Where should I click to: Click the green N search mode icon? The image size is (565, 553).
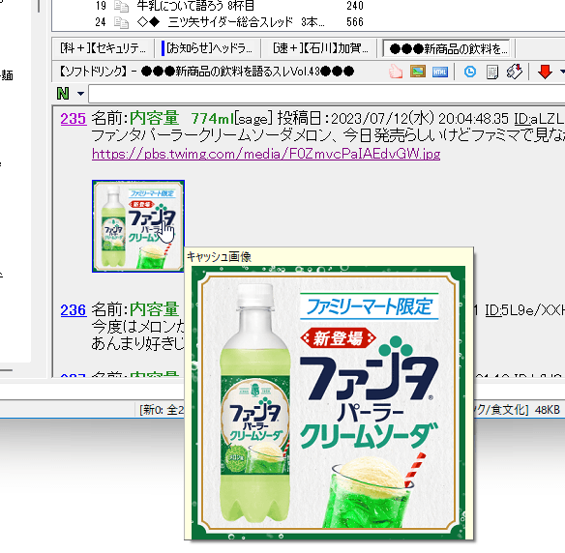pos(63,94)
